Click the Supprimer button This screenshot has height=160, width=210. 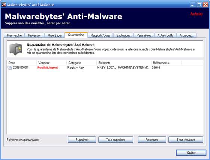pos(82,140)
